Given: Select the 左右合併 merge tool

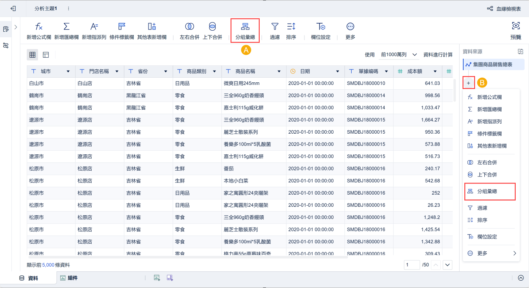Looking at the screenshot, I should (190, 30).
